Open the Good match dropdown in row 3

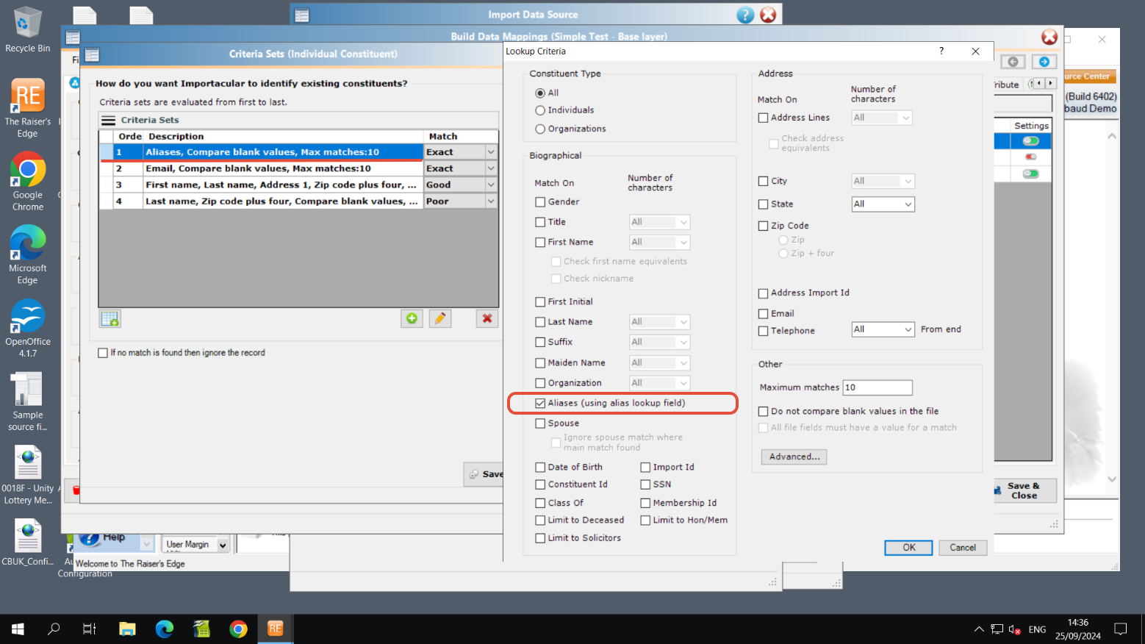point(491,185)
